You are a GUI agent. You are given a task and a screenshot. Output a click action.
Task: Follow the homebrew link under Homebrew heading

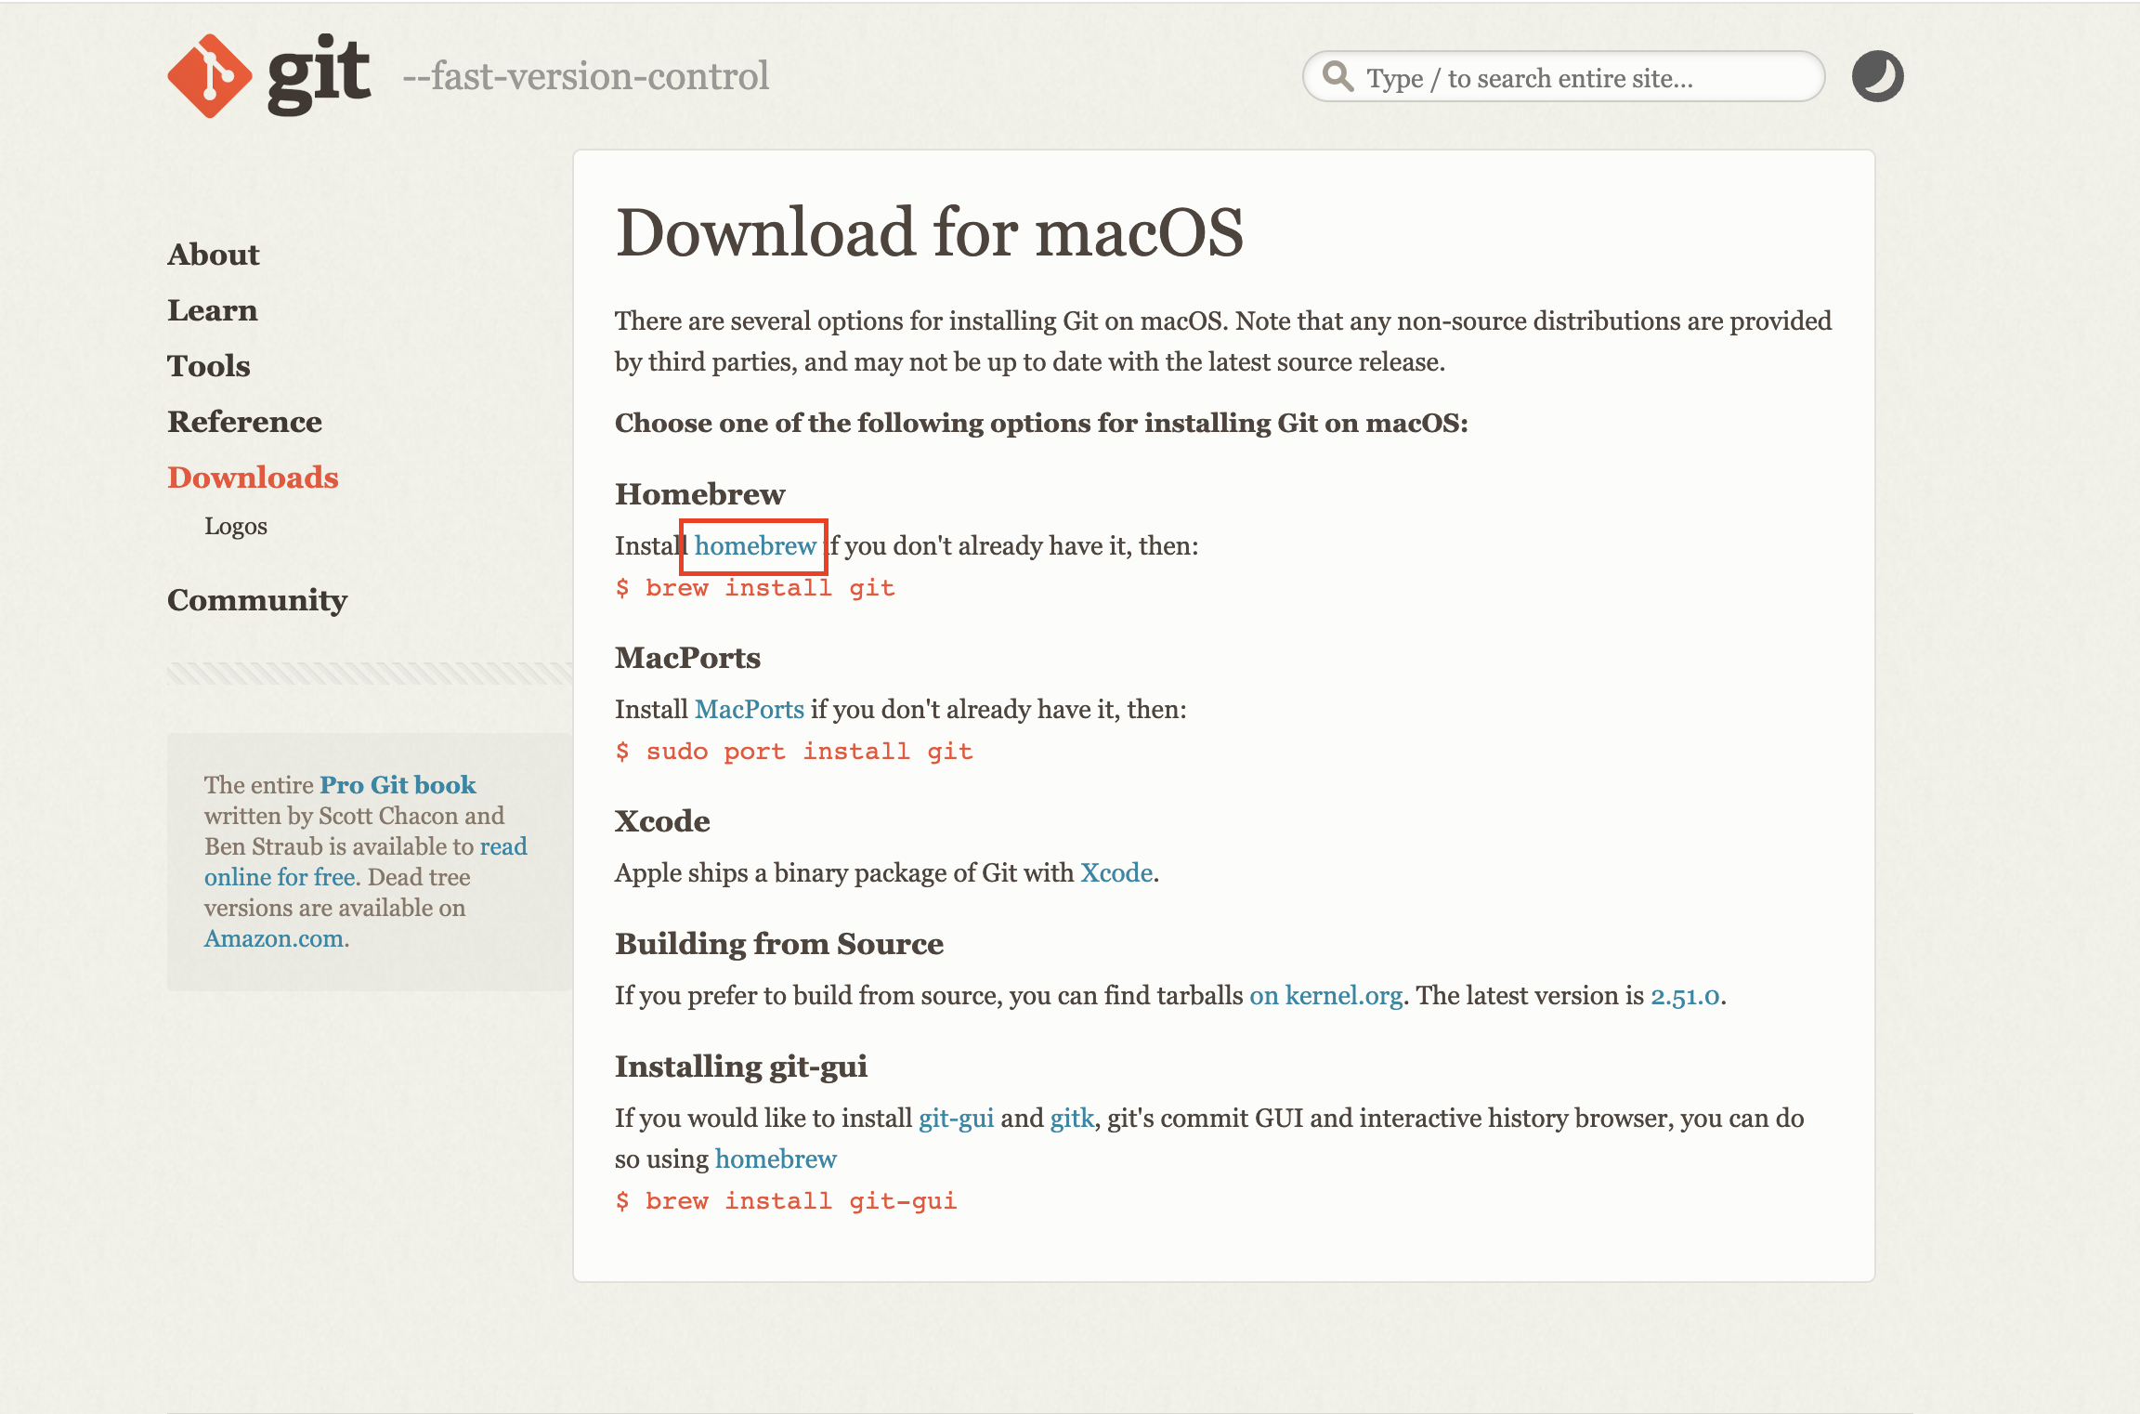tap(755, 546)
